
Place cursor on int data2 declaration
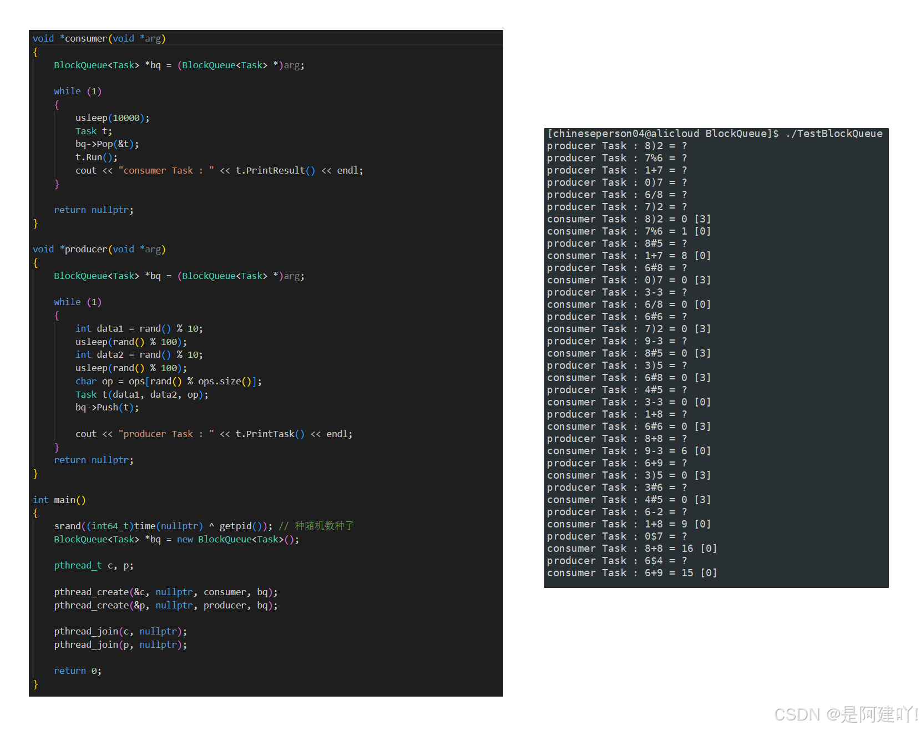pos(139,355)
